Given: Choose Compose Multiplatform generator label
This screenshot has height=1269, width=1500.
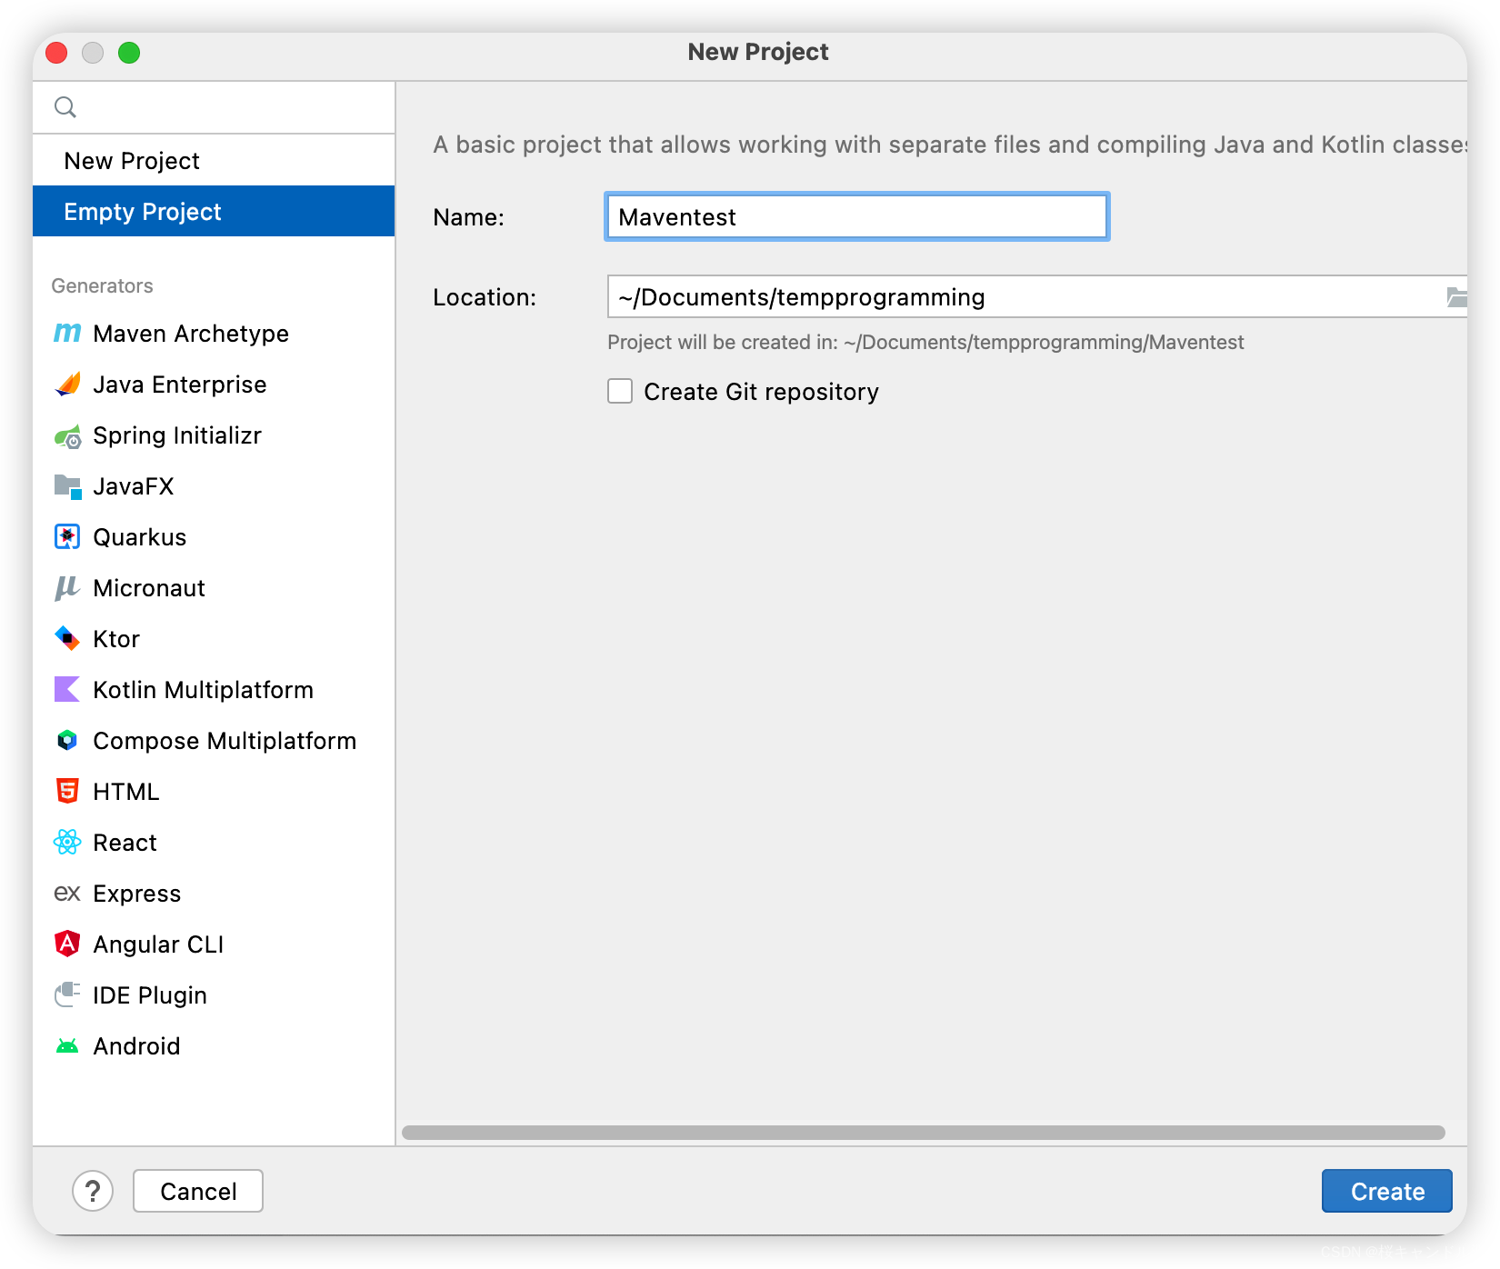Looking at the screenshot, I should point(225,741).
